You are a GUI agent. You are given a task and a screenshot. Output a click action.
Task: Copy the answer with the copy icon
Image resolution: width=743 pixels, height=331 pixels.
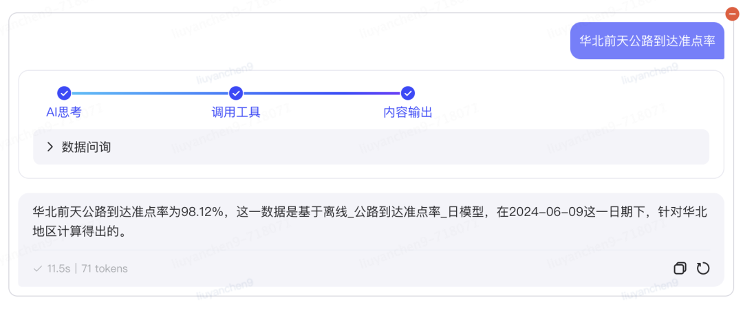point(680,268)
